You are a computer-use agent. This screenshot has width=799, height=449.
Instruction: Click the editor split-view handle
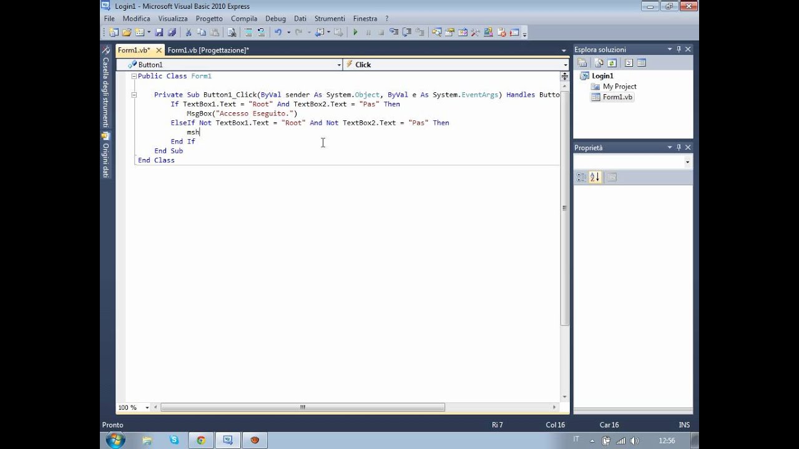564,76
